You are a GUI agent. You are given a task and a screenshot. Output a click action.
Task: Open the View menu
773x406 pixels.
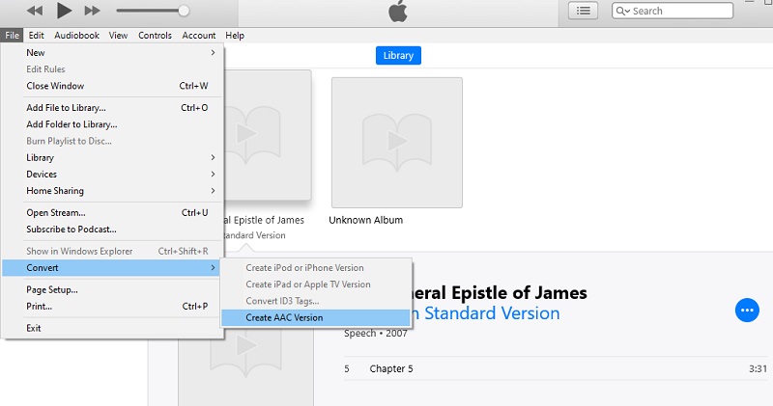(118, 36)
